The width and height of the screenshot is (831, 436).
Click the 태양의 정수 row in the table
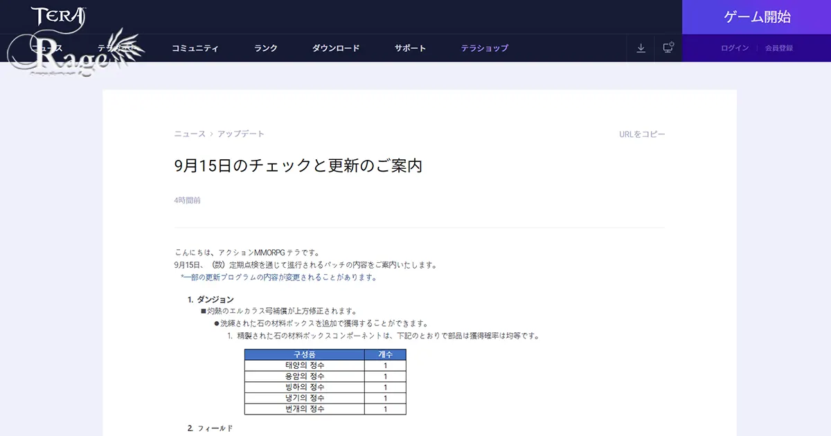pos(303,366)
